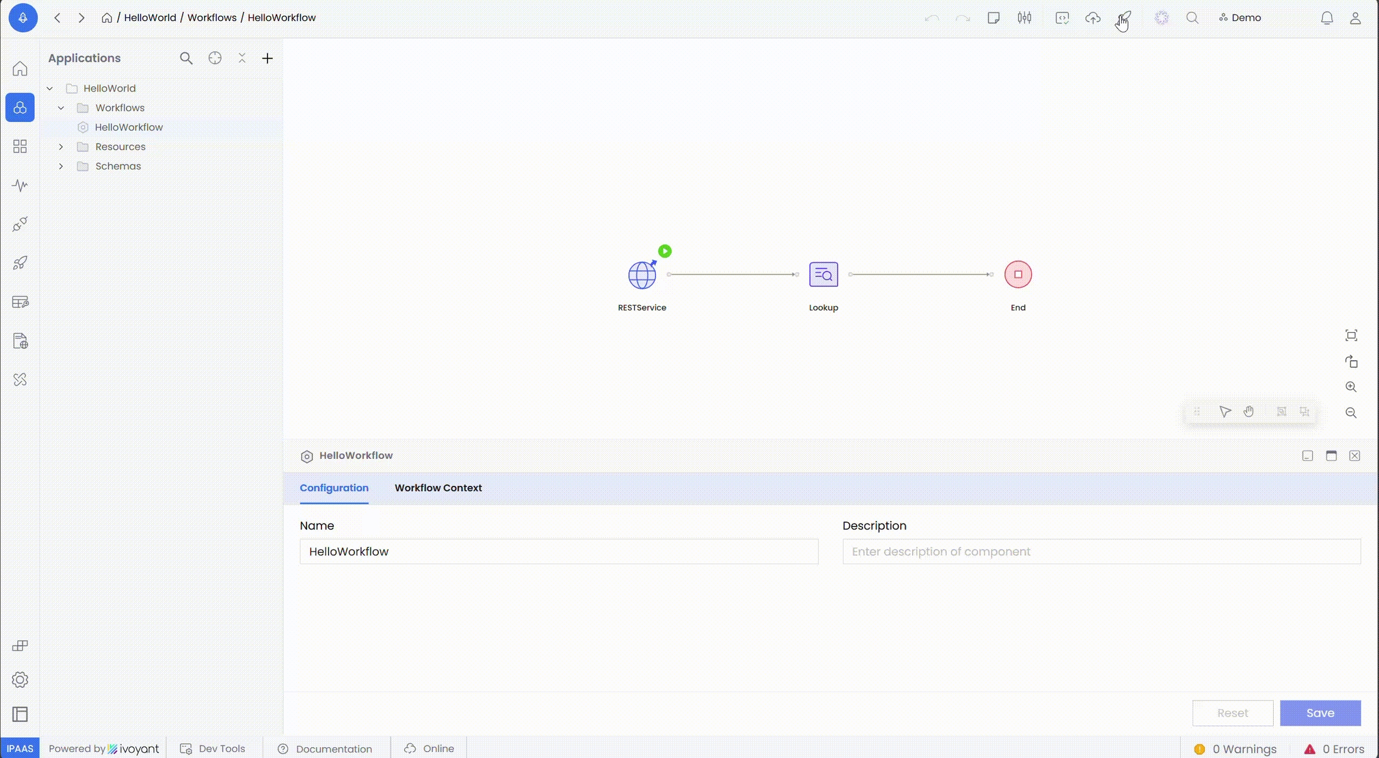Viewport: 1379px width, 758px height.
Task: Click the green play badge on RESTService
Action: [664, 251]
